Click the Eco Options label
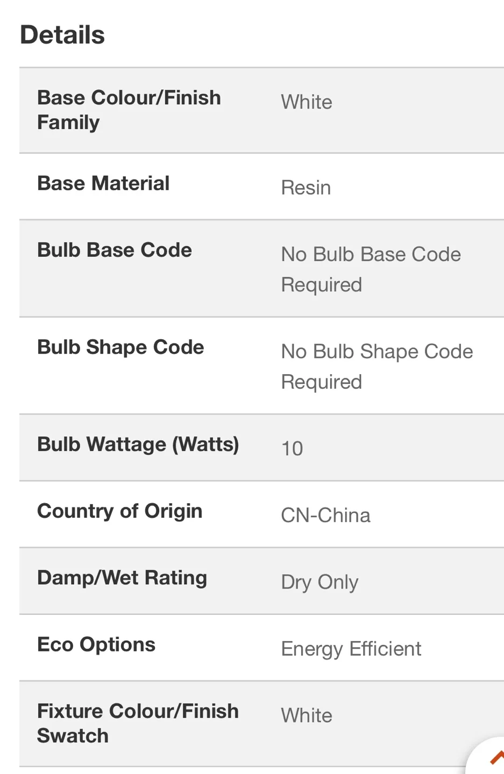The image size is (504, 774). click(96, 644)
